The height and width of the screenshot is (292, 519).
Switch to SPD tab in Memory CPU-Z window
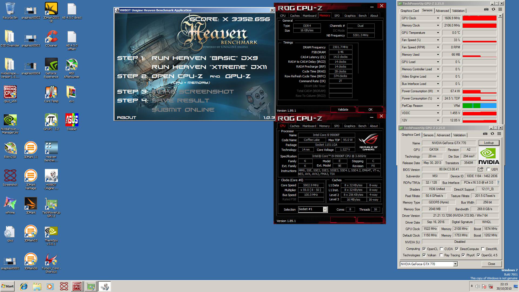(337, 16)
